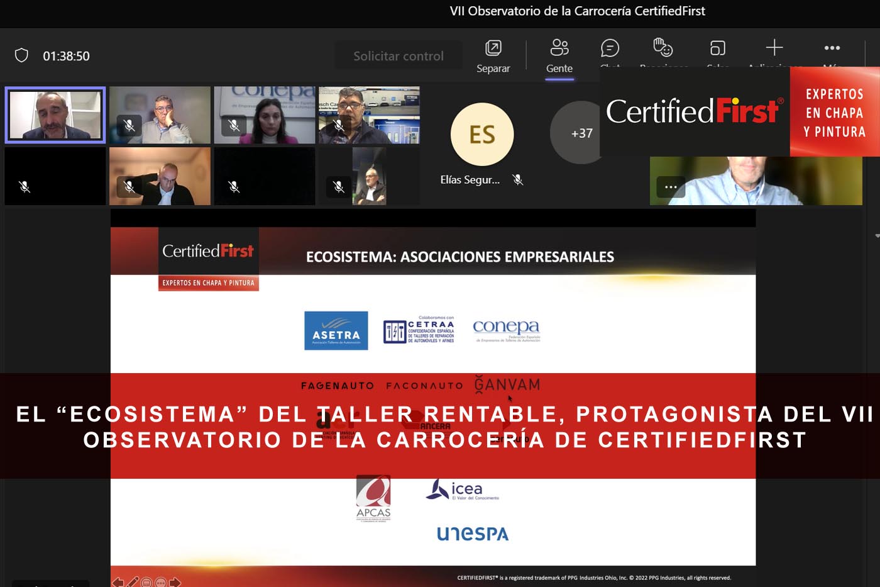Open the Reacciones reactions menu
Viewport: 880px width, 587px height.
click(x=663, y=47)
